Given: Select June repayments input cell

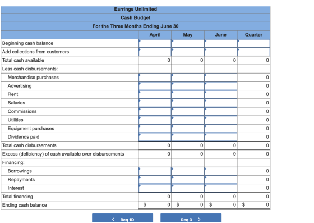Looking at the screenshot, I should [221, 180].
